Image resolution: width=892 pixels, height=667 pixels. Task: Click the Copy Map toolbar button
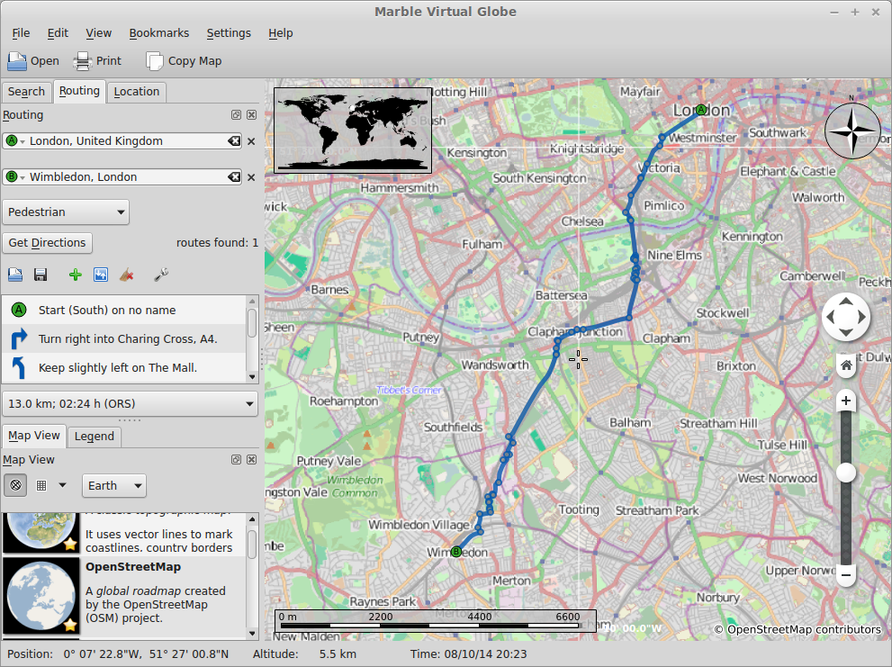tap(184, 61)
